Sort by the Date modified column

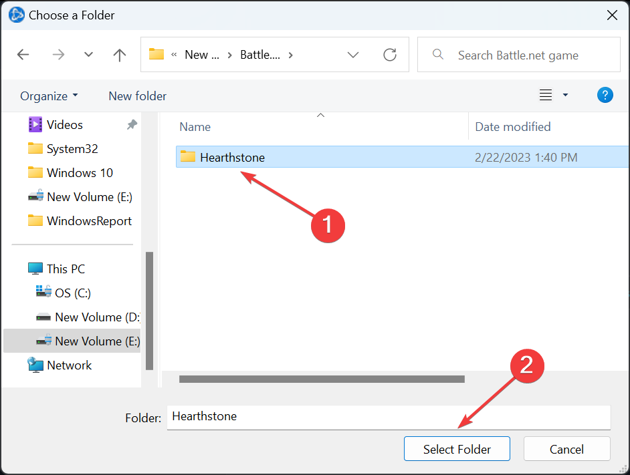pyautogui.click(x=512, y=127)
